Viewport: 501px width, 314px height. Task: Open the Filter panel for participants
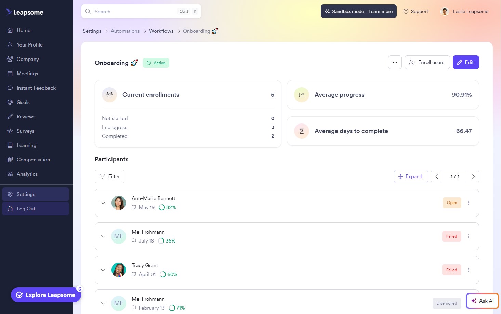point(109,176)
